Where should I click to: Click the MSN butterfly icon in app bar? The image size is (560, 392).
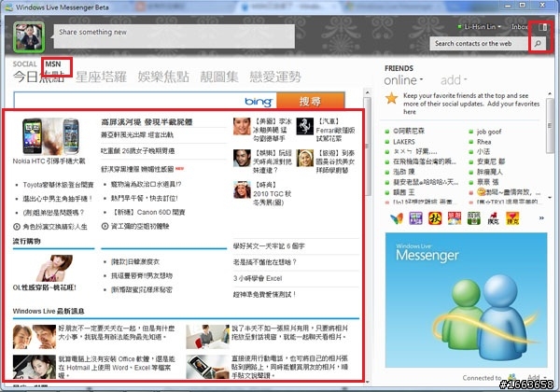397,218
